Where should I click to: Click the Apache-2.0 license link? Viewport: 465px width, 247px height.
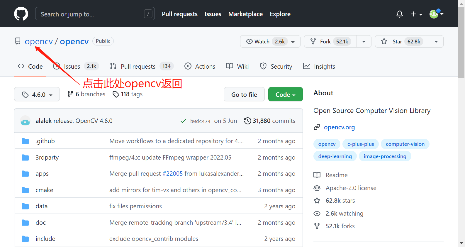coord(351,188)
